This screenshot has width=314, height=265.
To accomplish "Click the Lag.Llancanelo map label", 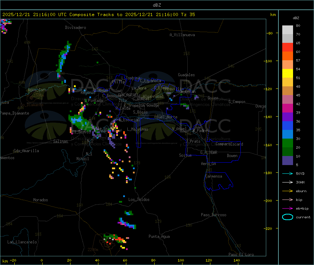I will click(22, 242).
